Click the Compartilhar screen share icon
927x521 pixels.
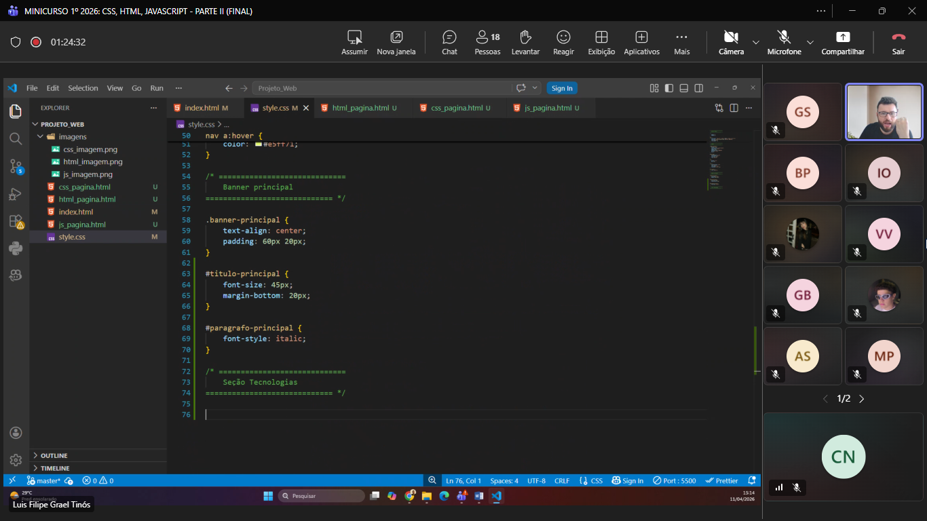(x=842, y=37)
